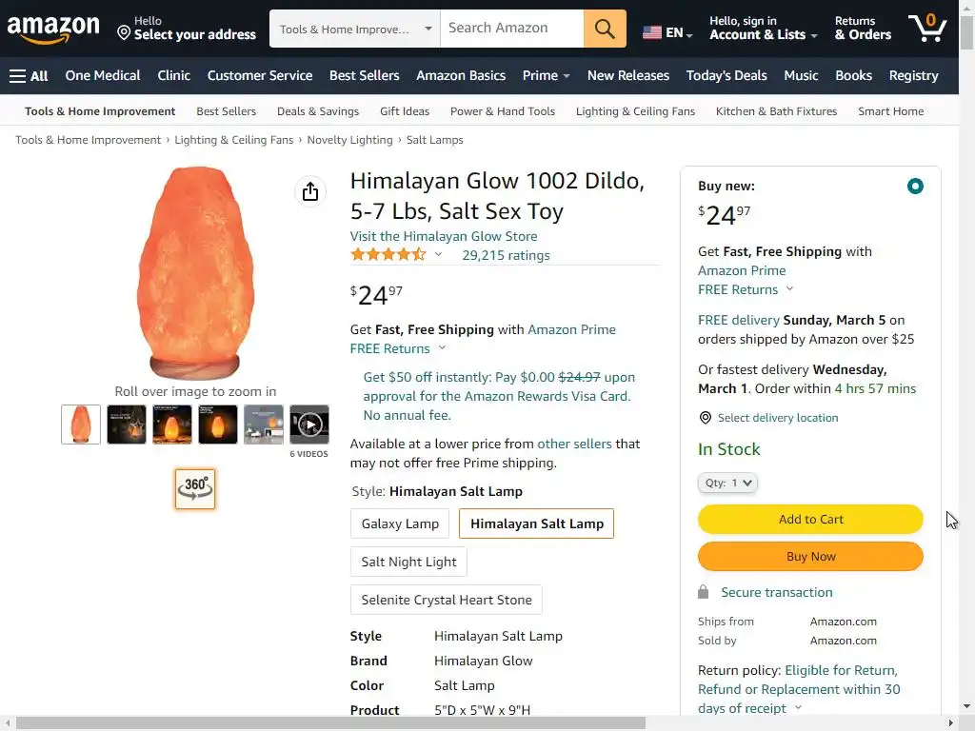Click the orange search magnifier button
The image size is (975, 731).
[605, 29]
